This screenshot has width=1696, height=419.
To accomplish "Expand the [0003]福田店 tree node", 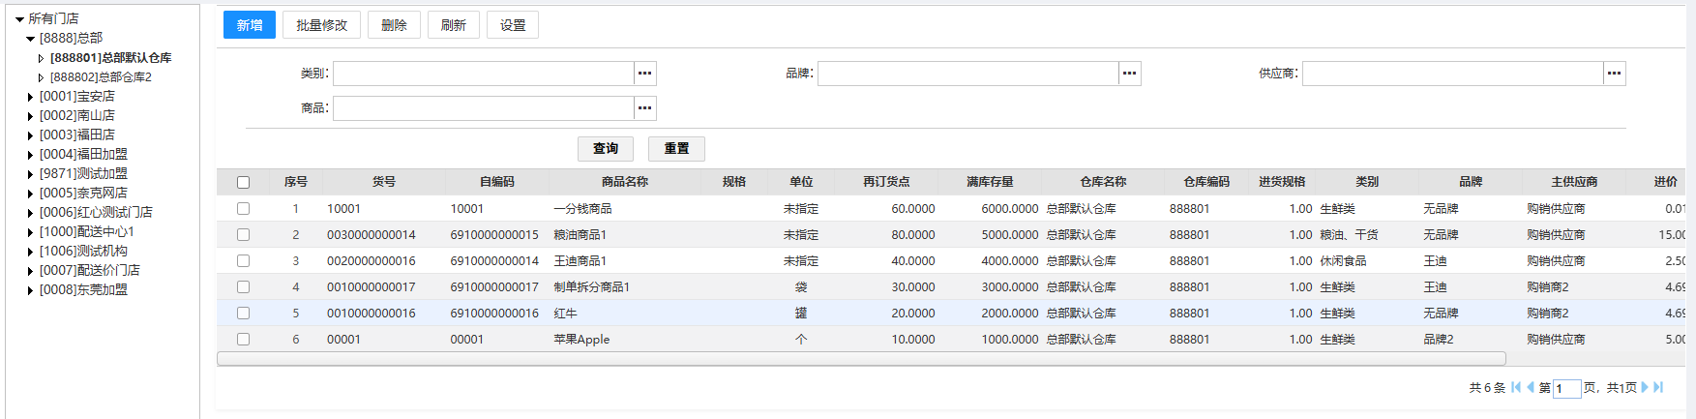I will point(30,135).
